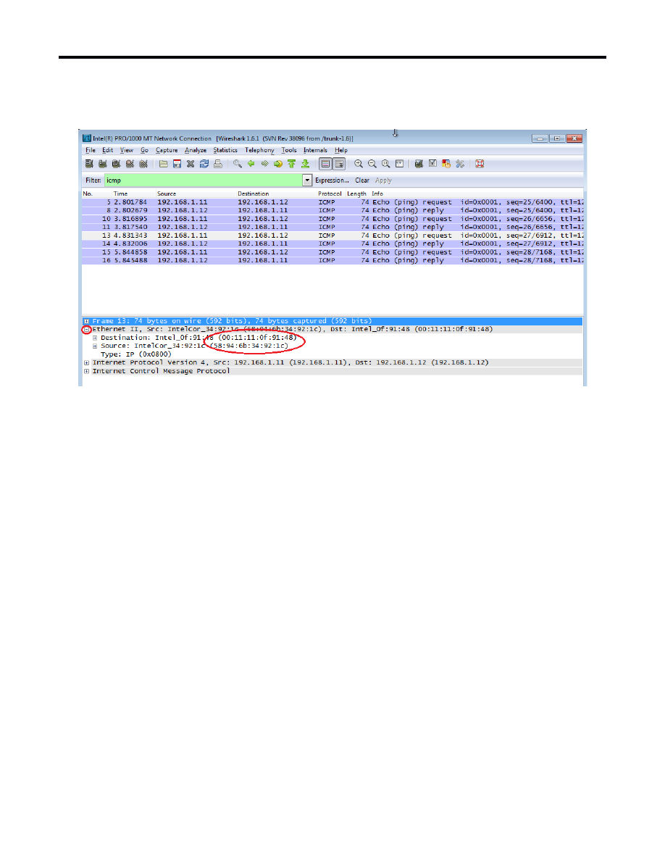
Task: Clear the display filter
Action: (362, 180)
